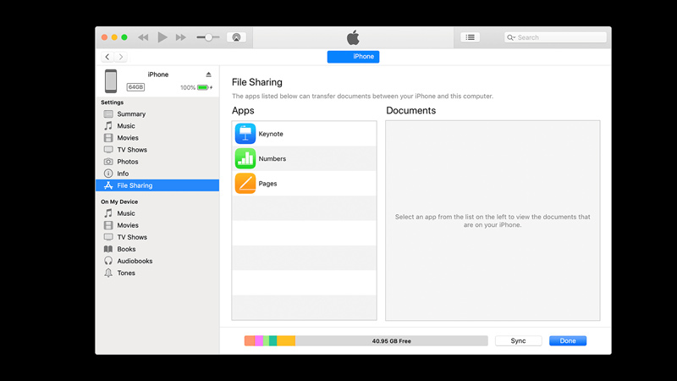This screenshot has height=381, width=677.
Task: Open Movies under Settings
Action: pyautogui.click(x=157, y=138)
